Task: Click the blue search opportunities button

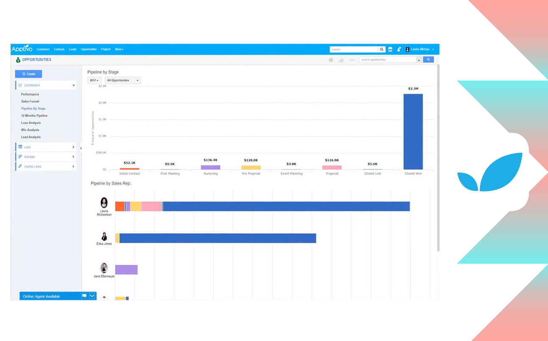Action: pyautogui.click(x=428, y=60)
